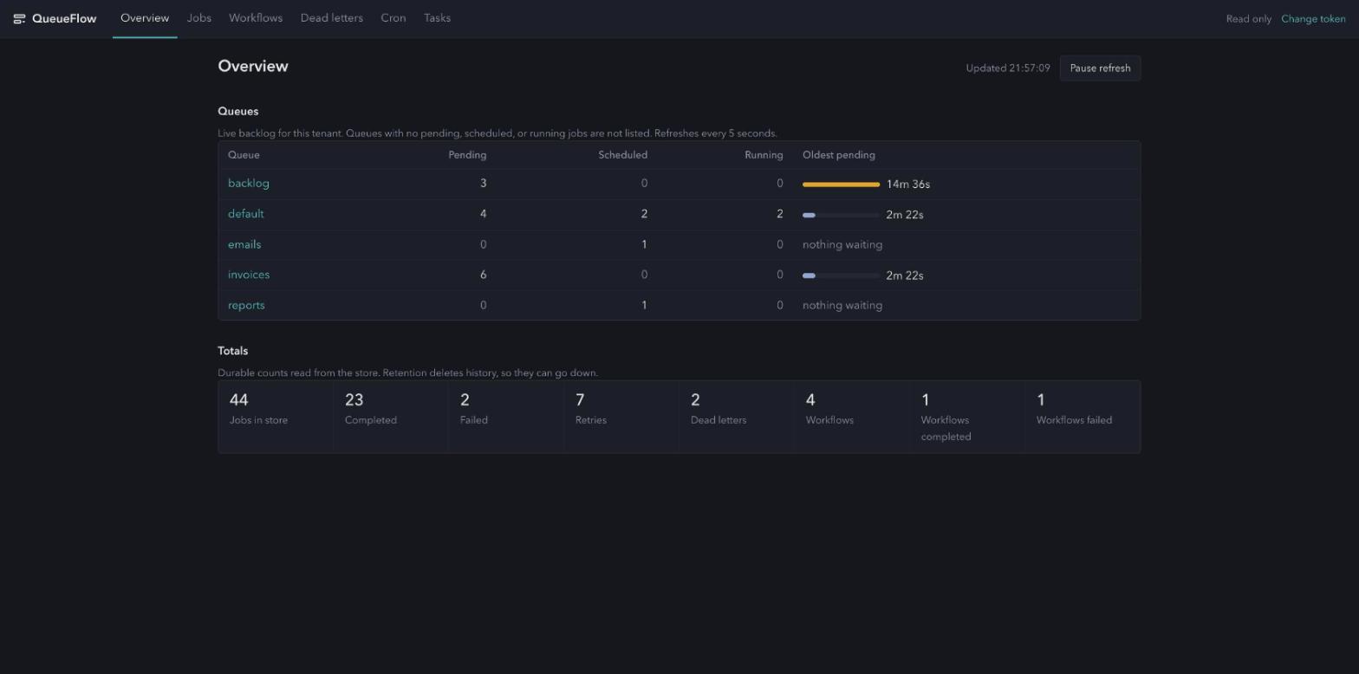
Task: Click the Oldest pending column header
Action: (839, 155)
